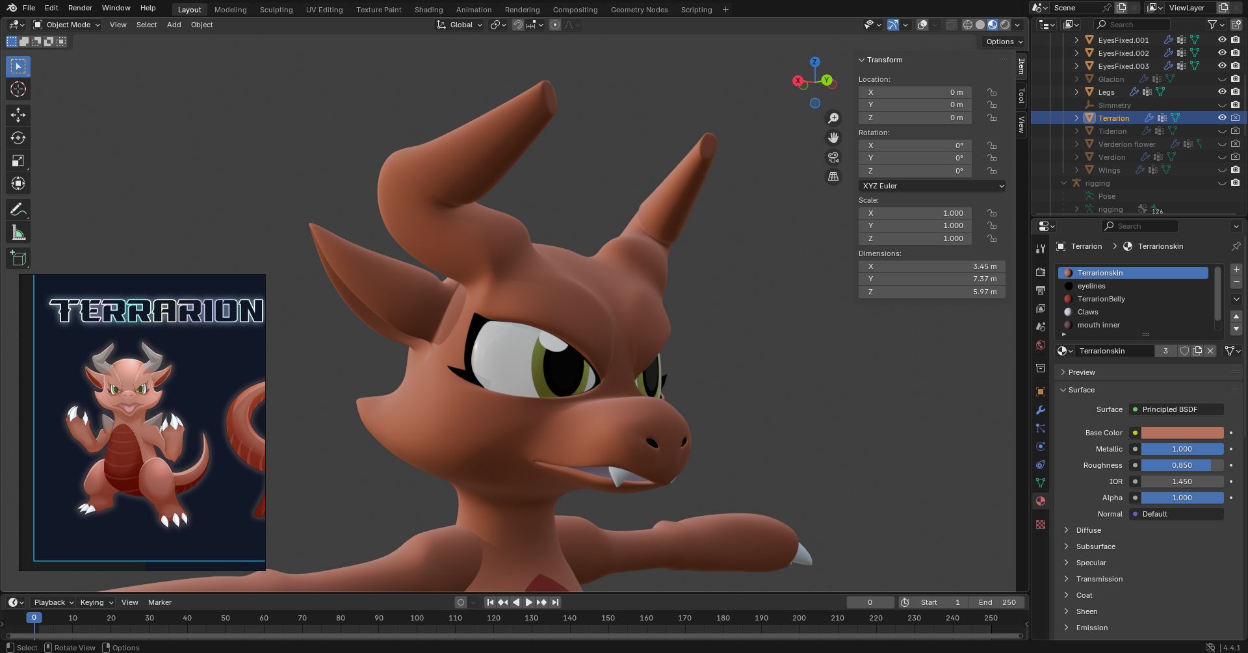
Task: Activate the Move tool
Action: [18, 115]
